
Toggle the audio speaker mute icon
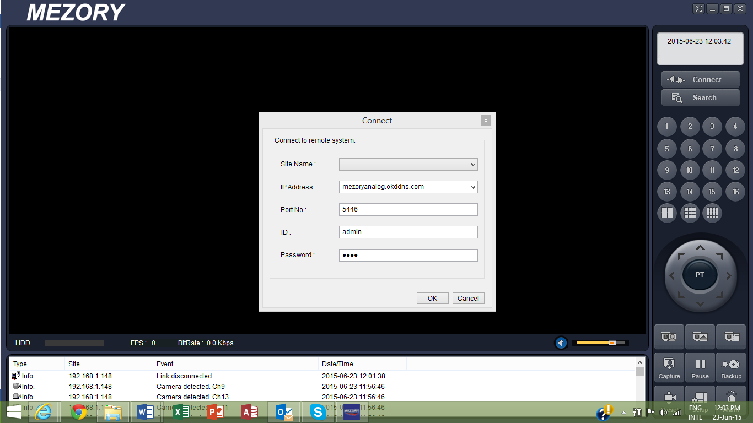pyautogui.click(x=561, y=343)
